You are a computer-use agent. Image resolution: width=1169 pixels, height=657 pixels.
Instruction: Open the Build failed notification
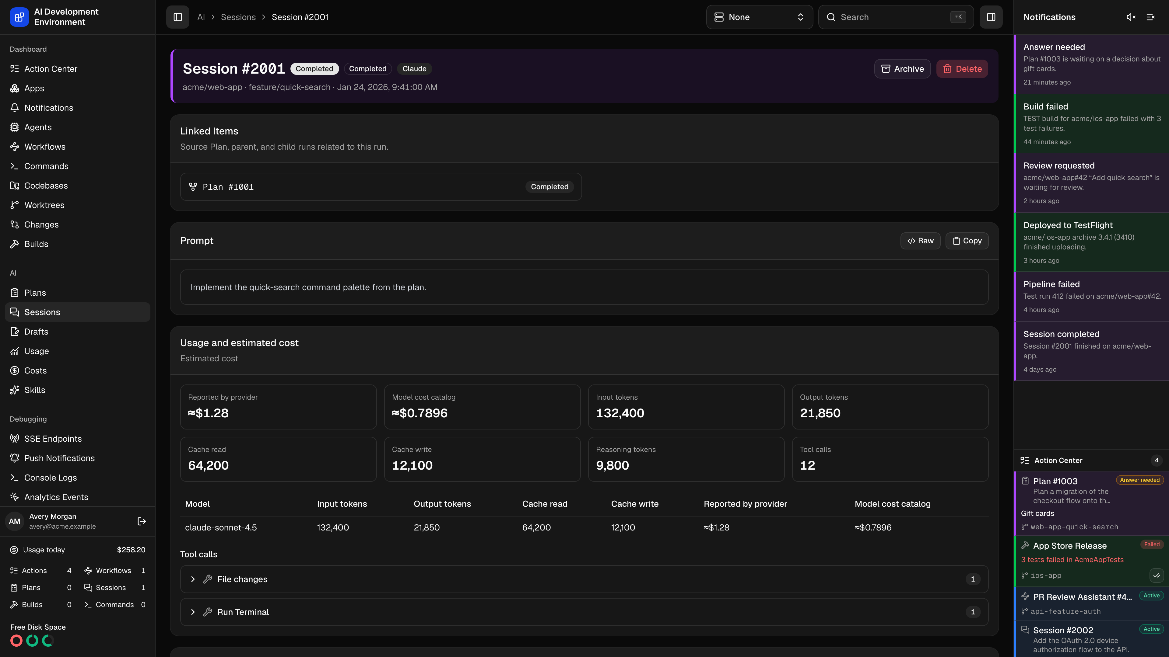pos(1091,124)
